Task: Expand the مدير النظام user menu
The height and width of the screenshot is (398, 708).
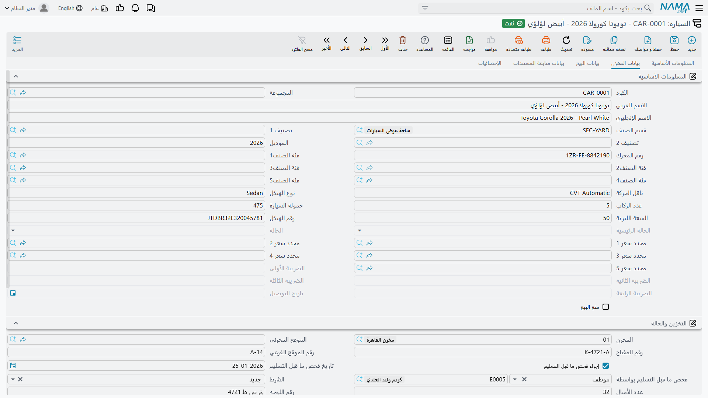Action: click(x=26, y=8)
